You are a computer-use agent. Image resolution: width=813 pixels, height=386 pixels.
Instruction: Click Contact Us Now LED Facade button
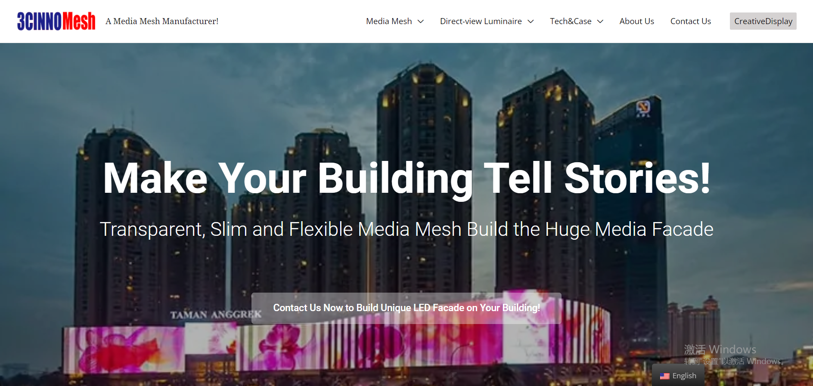tap(406, 308)
